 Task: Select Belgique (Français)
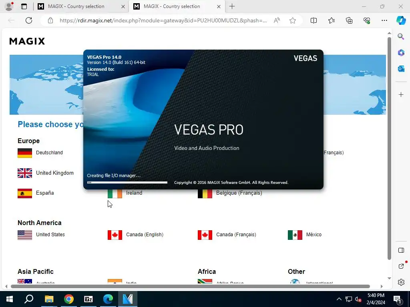(x=239, y=193)
